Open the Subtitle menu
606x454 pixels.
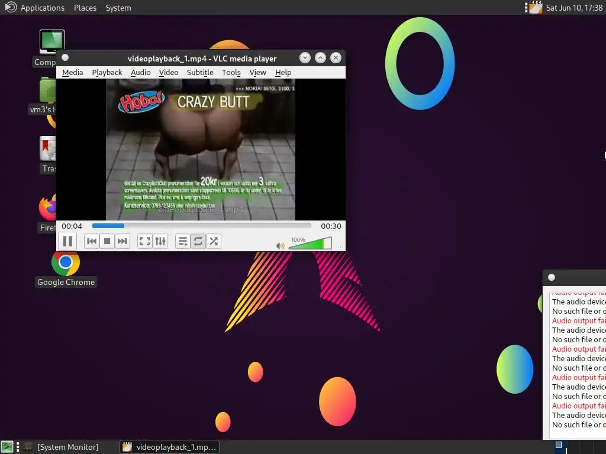coord(200,73)
